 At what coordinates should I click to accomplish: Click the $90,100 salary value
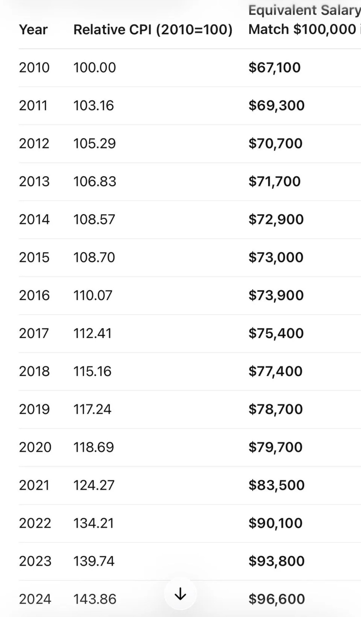click(275, 523)
